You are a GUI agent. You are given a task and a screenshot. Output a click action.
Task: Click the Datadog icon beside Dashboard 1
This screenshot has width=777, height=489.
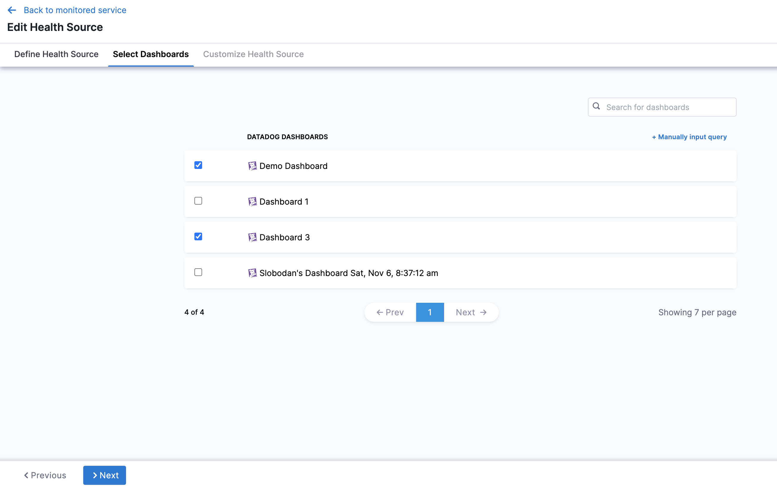coord(252,202)
